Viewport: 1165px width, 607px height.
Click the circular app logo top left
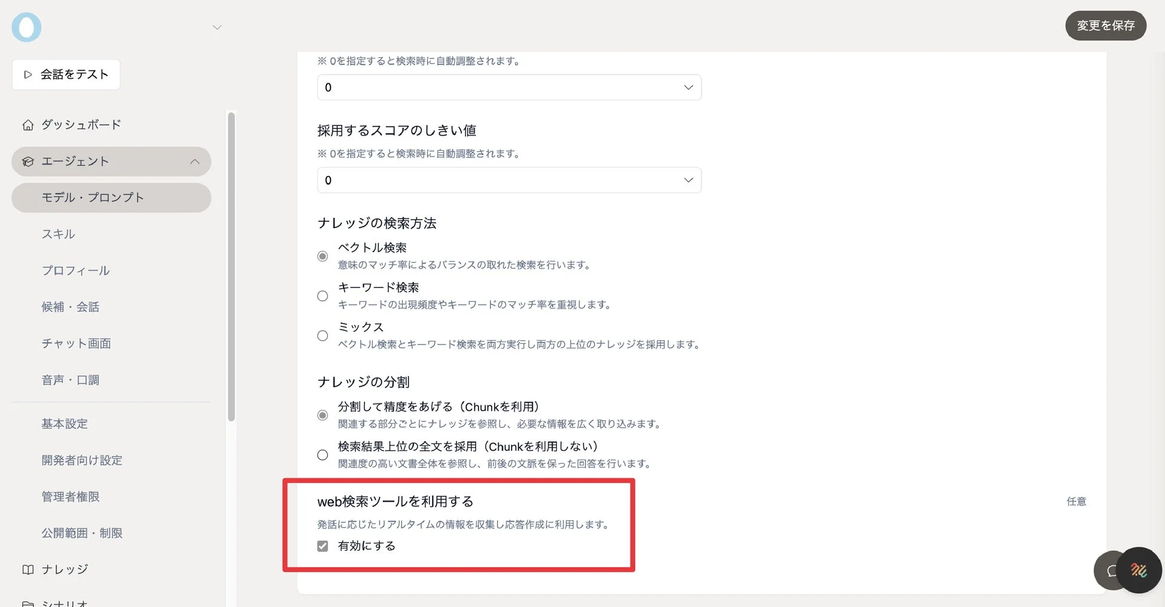click(26, 27)
